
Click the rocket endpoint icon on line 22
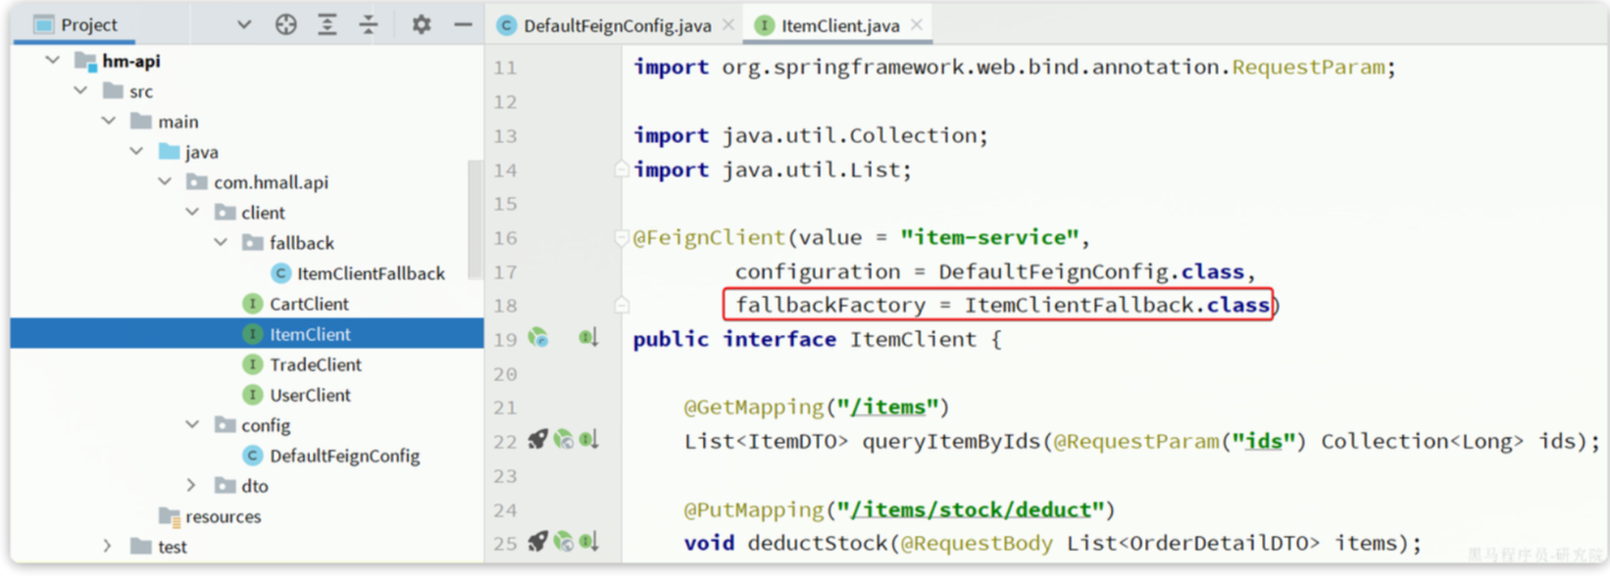coord(537,440)
